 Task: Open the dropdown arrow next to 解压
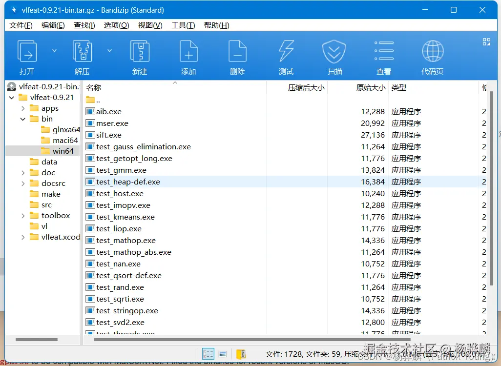pos(109,50)
